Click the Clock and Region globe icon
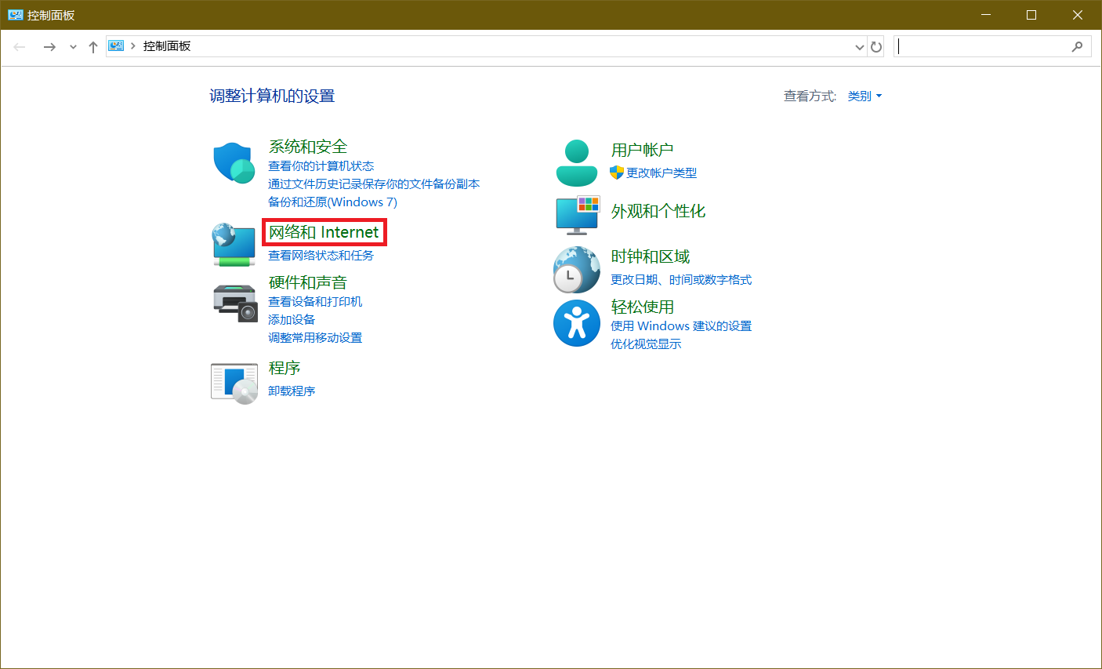Viewport: 1102px width, 669px height. [576, 269]
